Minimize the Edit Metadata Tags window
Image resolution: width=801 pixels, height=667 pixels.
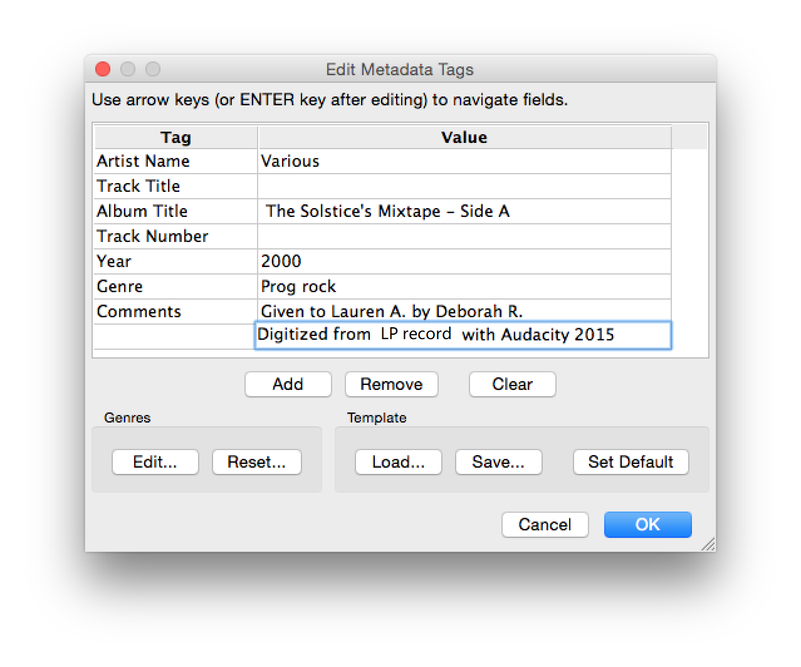tap(128, 70)
